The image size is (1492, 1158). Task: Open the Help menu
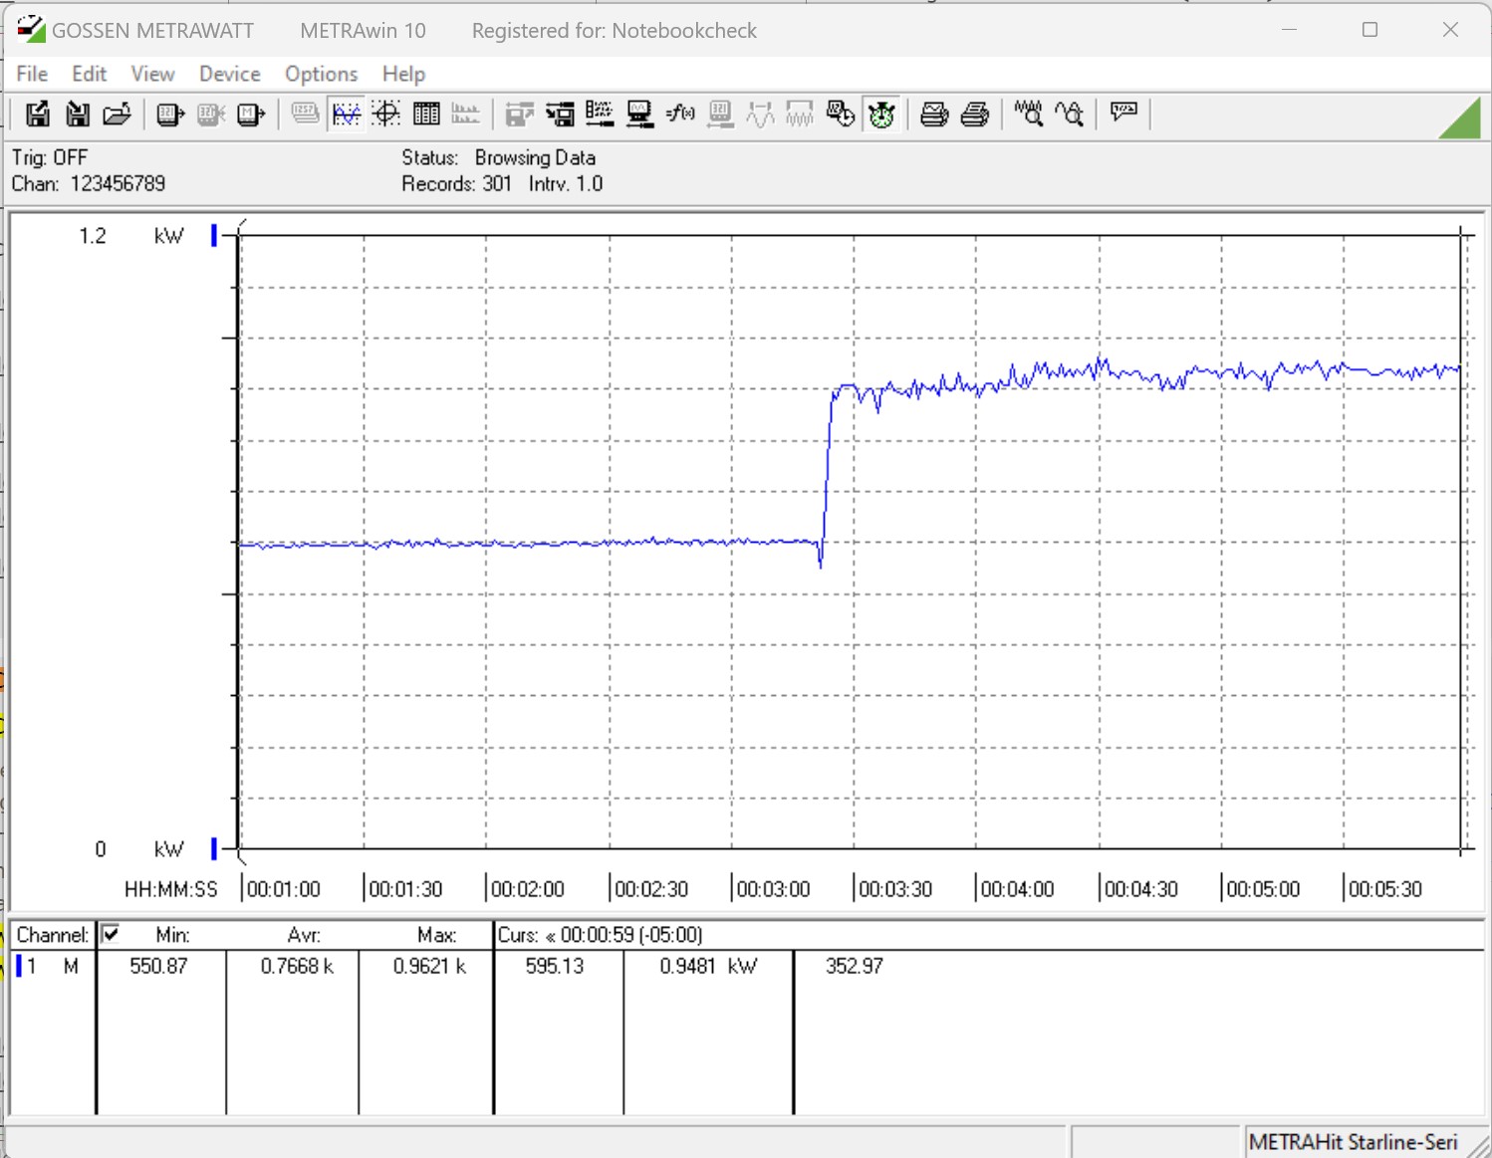(x=403, y=74)
